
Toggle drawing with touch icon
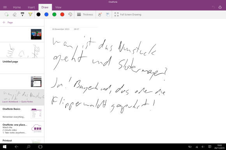pos(100,14)
